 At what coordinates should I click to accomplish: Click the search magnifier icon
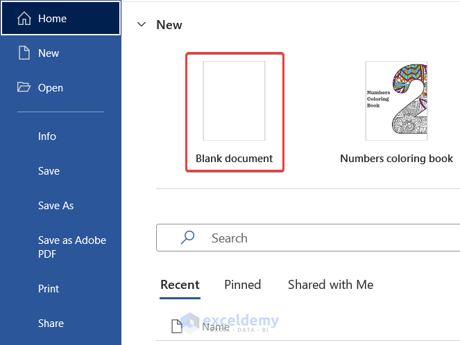[187, 238]
